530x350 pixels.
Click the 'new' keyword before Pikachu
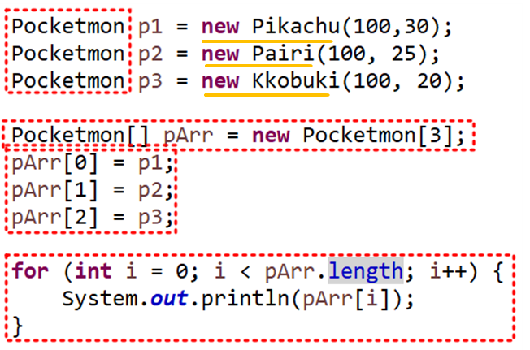tap(220, 27)
